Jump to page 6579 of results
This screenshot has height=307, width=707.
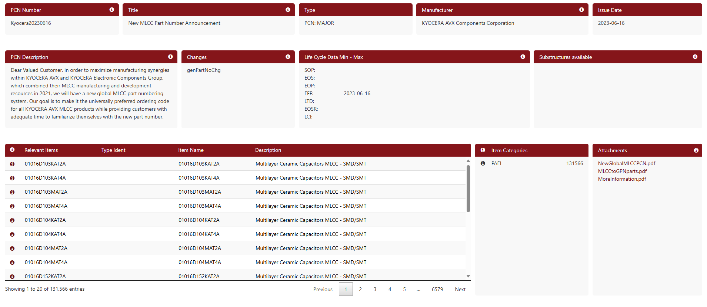click(437, 289)
